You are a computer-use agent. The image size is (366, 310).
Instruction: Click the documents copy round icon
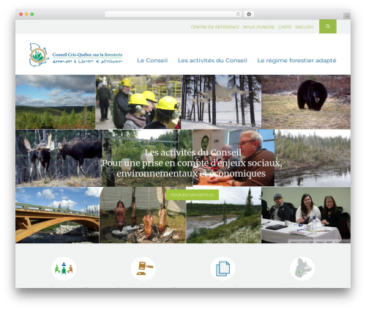pyautogui.click(x=223, y=268)
